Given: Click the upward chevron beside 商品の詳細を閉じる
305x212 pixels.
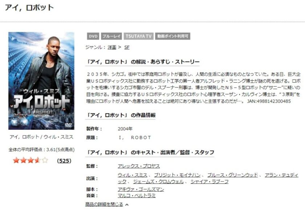Looking at the screenshot, I should (x=127, y=205).
